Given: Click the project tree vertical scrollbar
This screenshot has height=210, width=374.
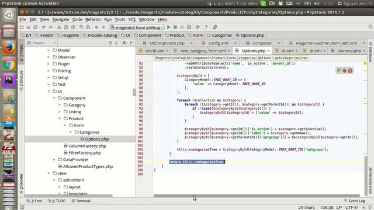Looking at the screenshot, I should tap(134, 92).
